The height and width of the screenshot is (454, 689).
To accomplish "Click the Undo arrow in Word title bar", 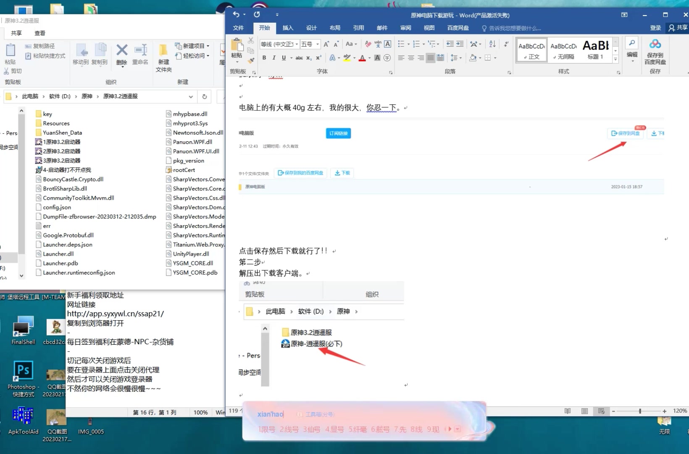I will pos(236,14).
